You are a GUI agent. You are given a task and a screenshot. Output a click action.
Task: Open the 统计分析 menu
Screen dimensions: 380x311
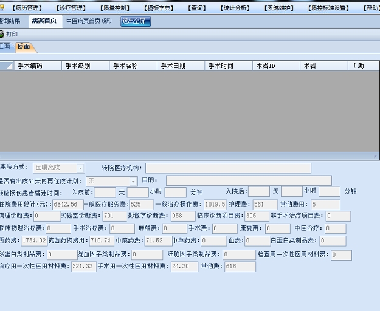tap(235, 8)
